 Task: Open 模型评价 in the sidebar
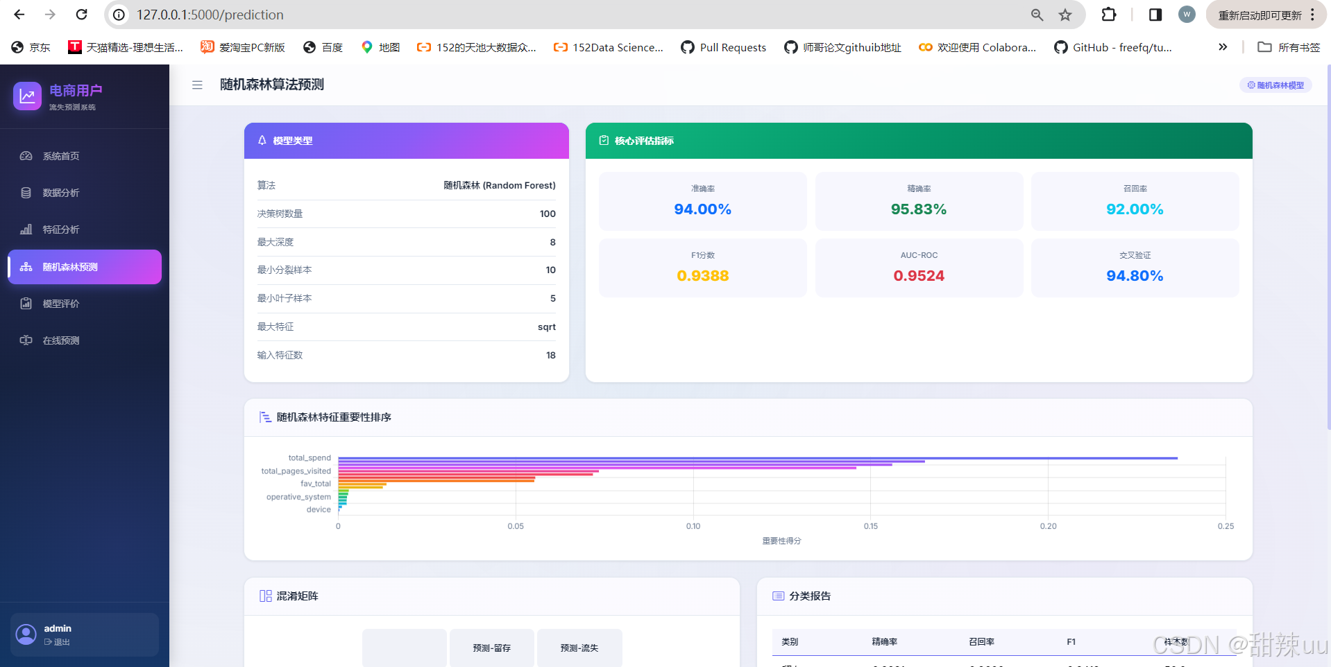85,304
